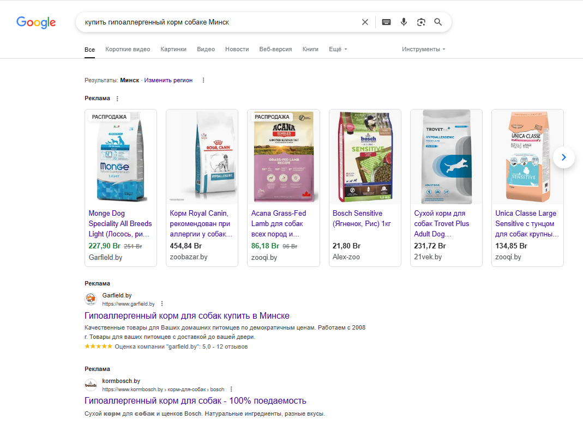This screenshot has height=426, width=583.
Task: Click Monge dog food product image
Action: [x=121, y=157]
